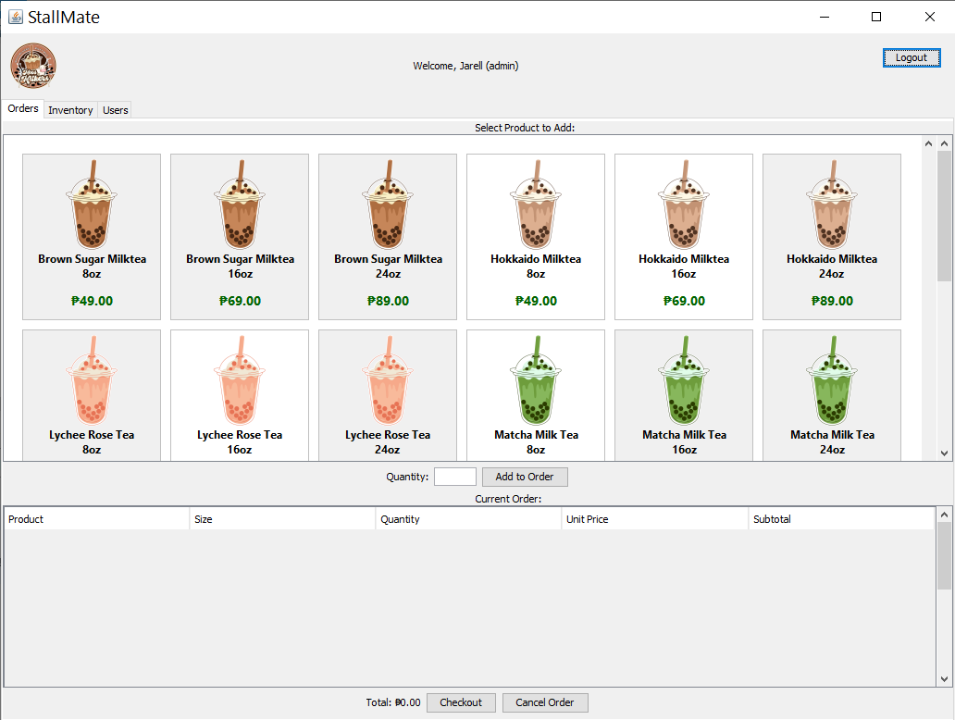Click the Unit Price column header
The image size is (955, 720).
[x=655, y=519]
